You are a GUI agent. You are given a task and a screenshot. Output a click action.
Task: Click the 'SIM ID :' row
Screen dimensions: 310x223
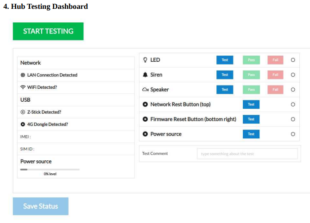[76, 149]
